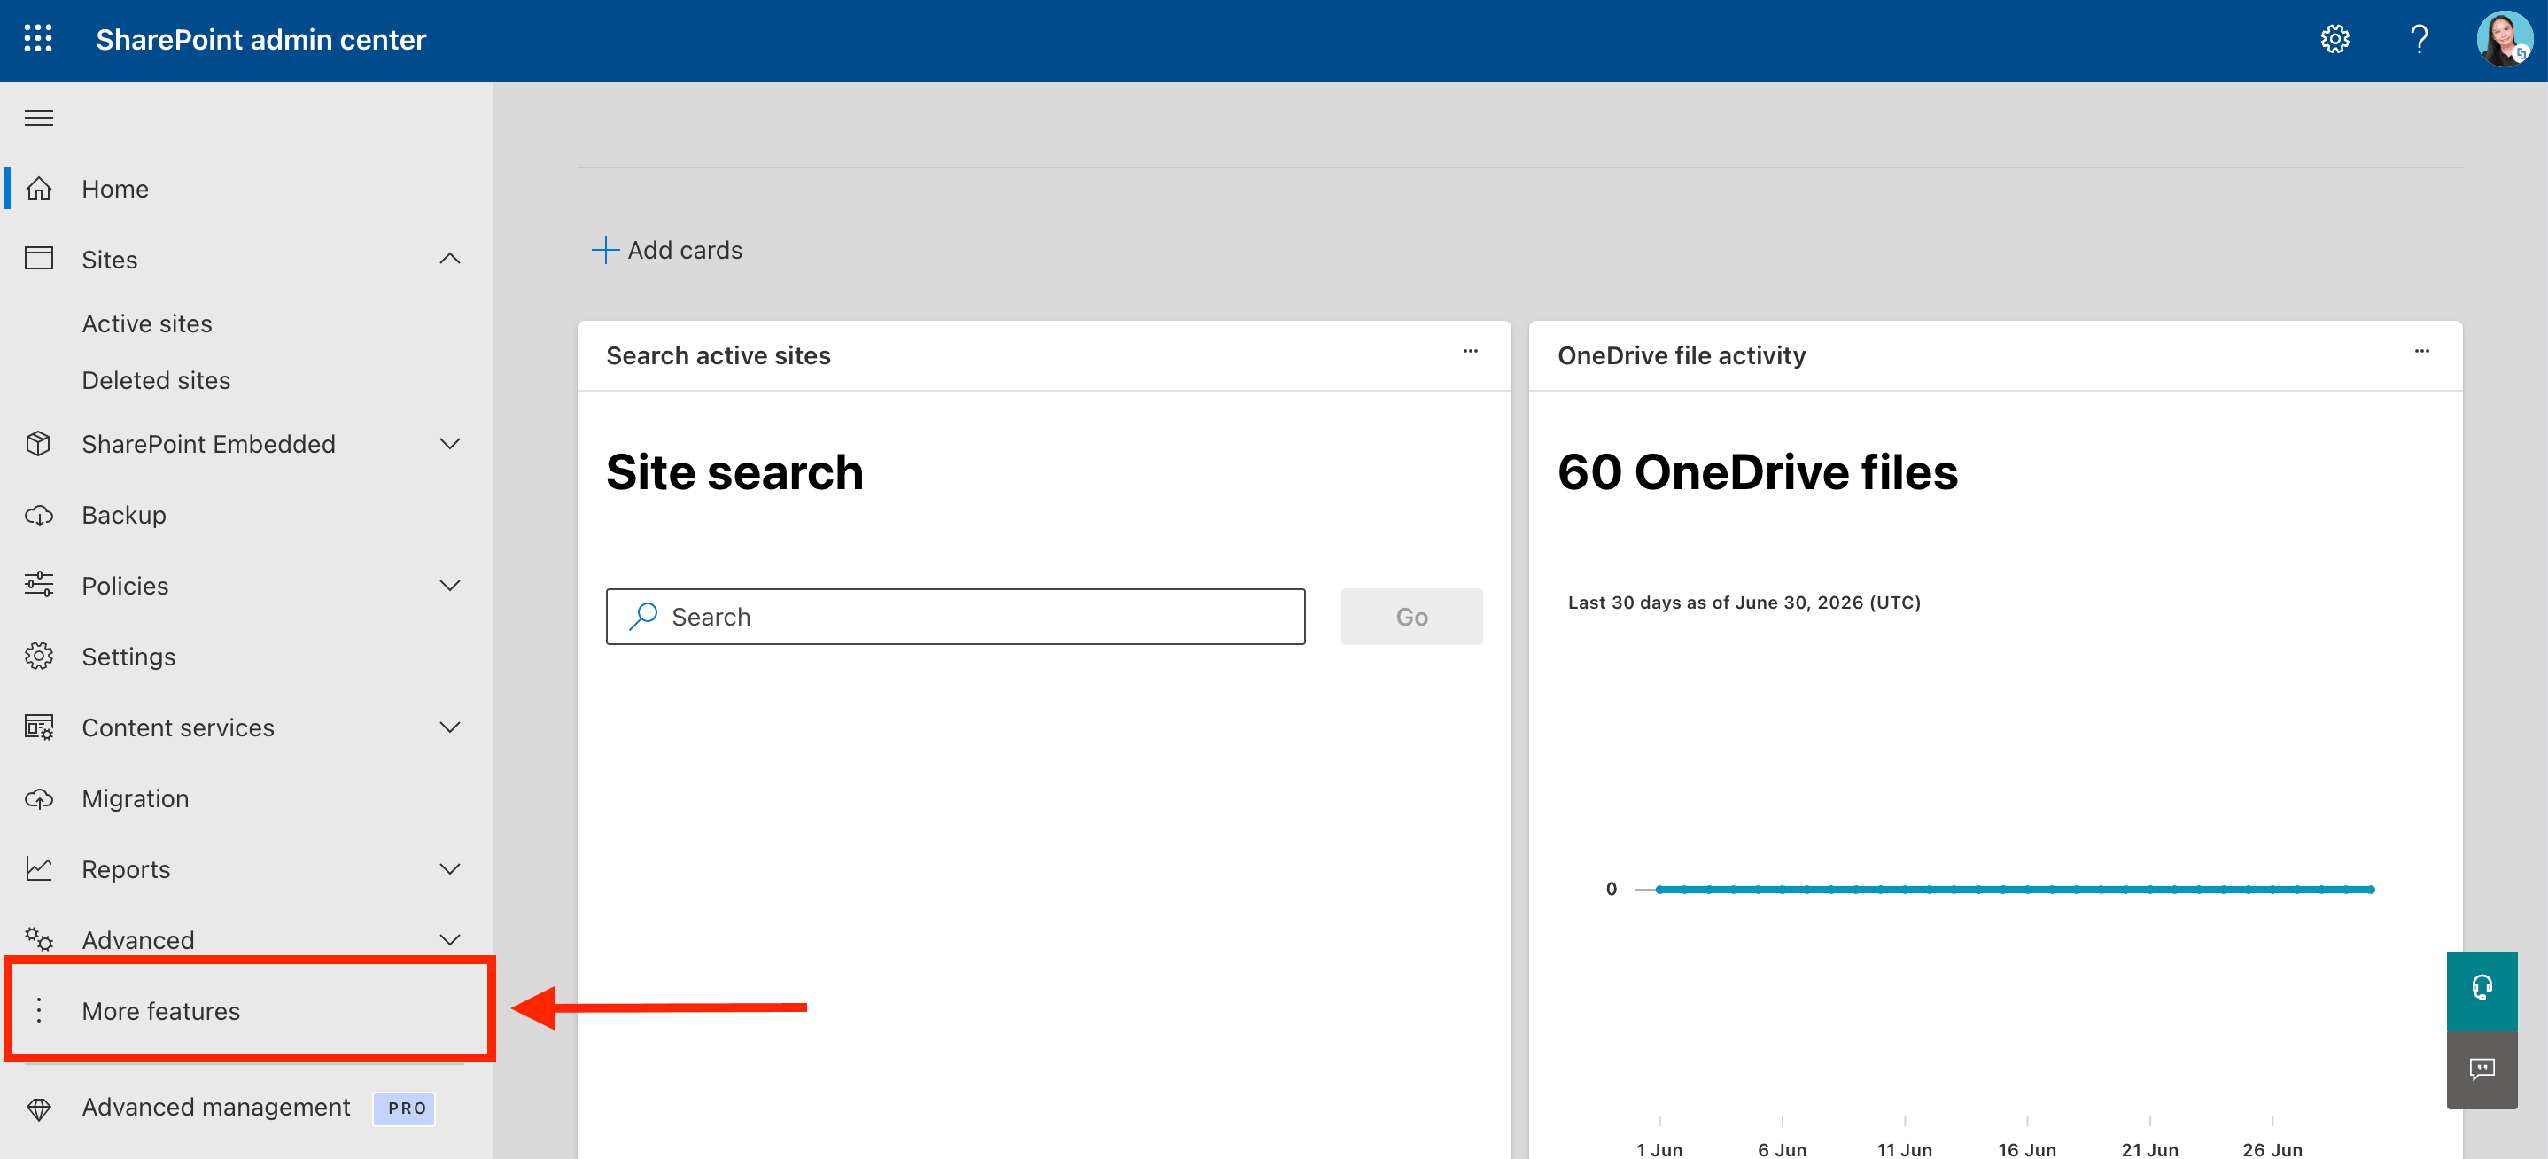Click the Migration cloud upload icon
Image resolution: width=2548 pixels, height=1159 pixels.
coord(39,798)
